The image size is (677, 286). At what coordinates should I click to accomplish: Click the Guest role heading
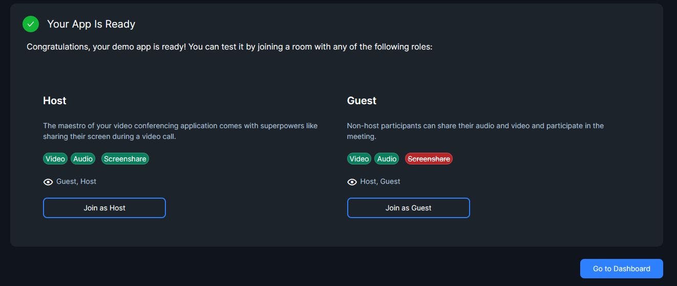click(x=362, y=101)
